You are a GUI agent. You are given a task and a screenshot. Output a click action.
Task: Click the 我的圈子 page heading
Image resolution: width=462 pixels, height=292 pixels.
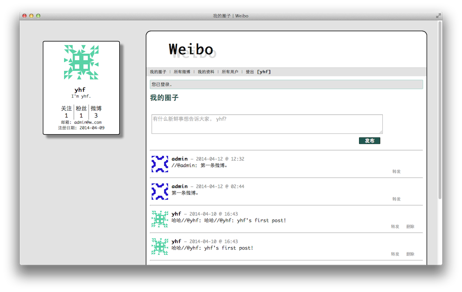[x=164, y=98]
